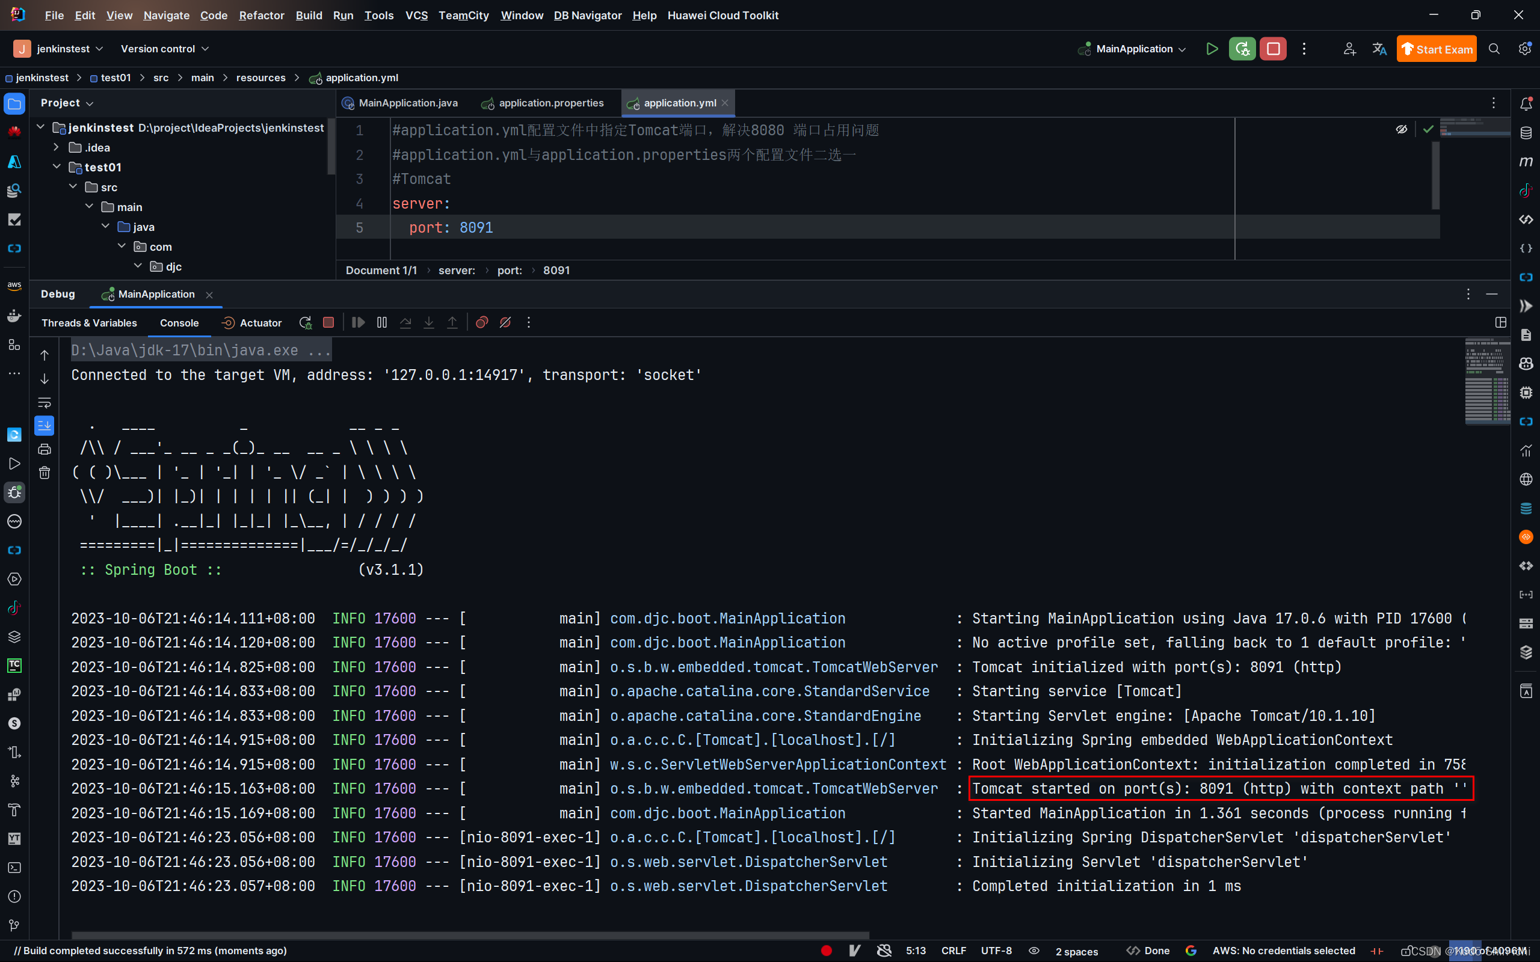Open the DB Navigator menu
This screenshot has width=1540, height=962.
click(587, 15)
